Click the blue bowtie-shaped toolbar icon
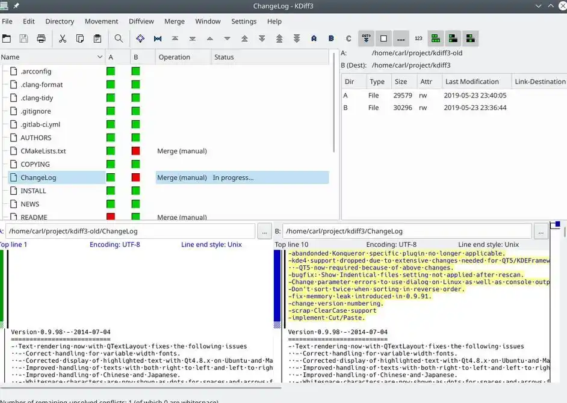 158,38
